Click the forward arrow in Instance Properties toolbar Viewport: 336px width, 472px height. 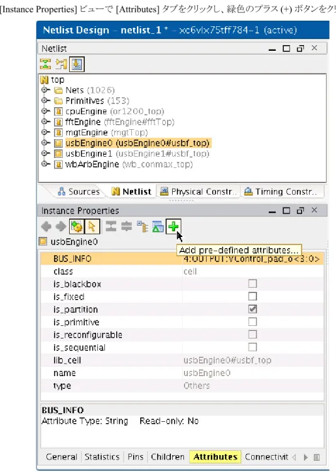point(61,227)
